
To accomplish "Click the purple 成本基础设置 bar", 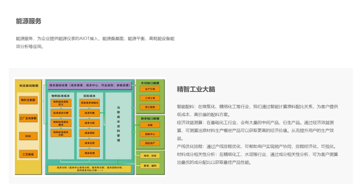I will [x=89, y=85].
